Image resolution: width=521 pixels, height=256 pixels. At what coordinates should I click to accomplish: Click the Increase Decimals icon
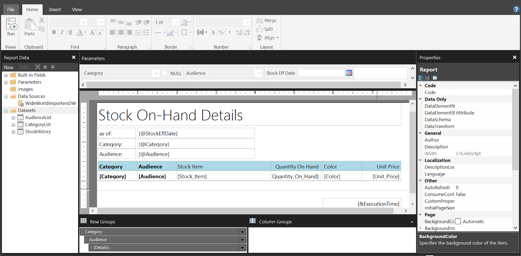click(239, 32)
